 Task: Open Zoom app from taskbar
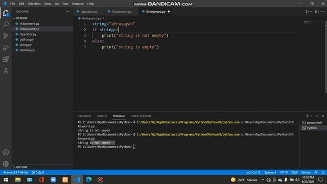[x=53, y=179]
